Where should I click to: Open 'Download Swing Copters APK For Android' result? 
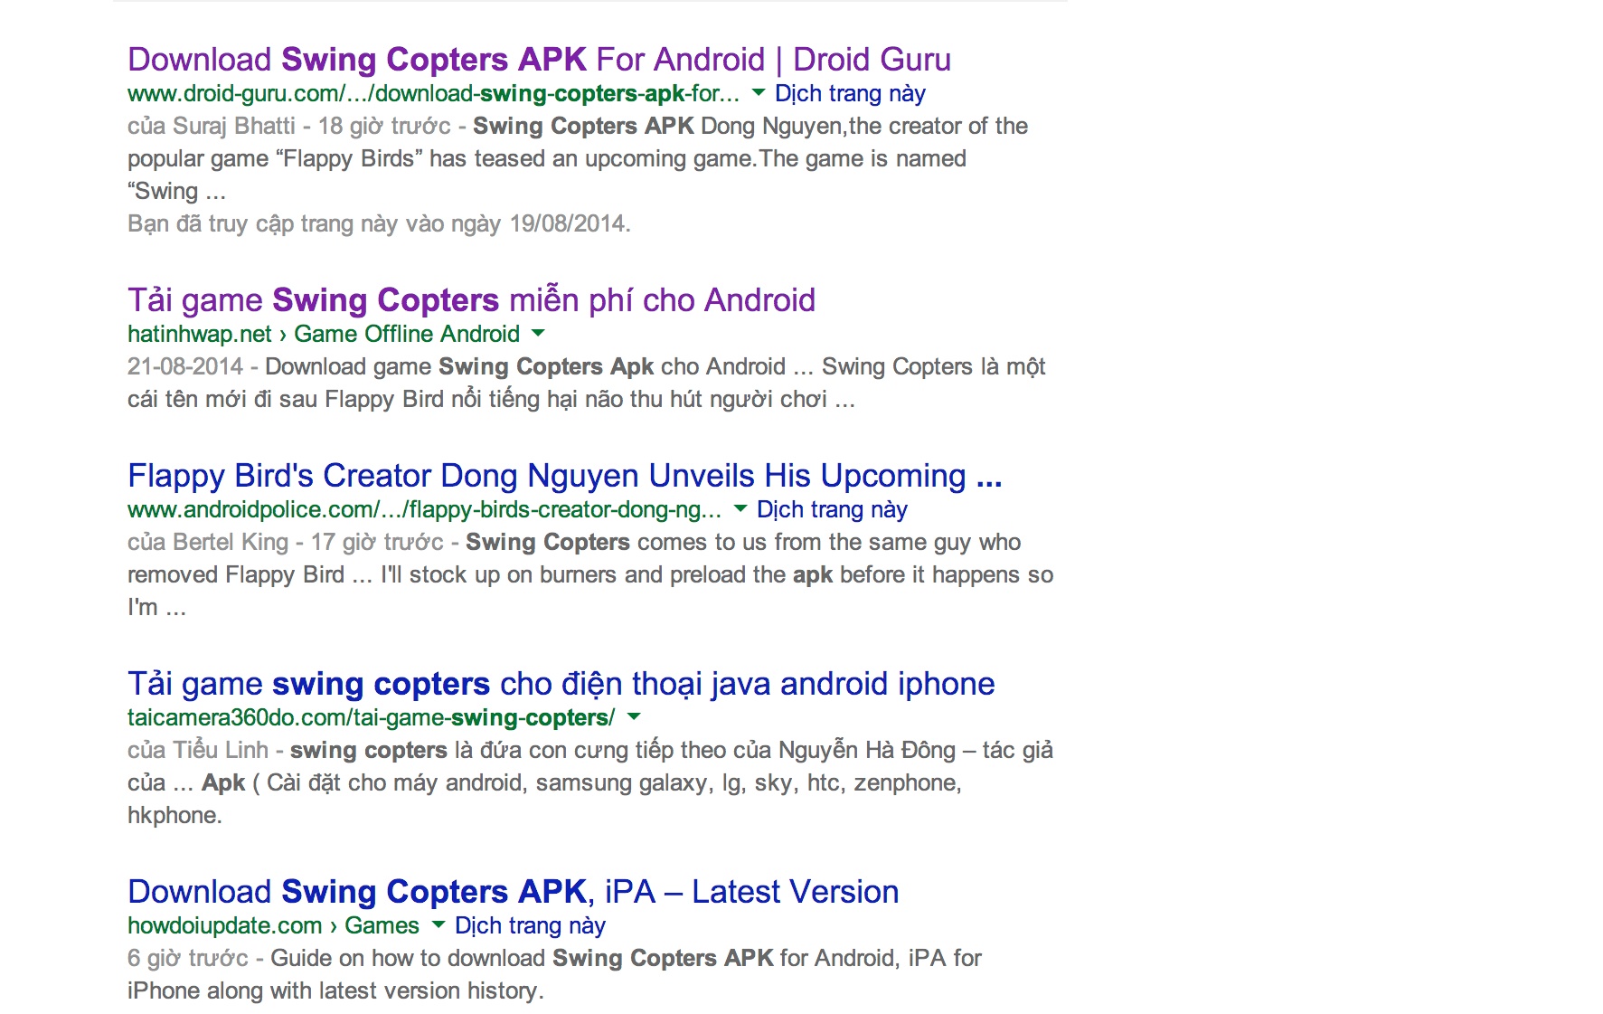coord(539,60)
